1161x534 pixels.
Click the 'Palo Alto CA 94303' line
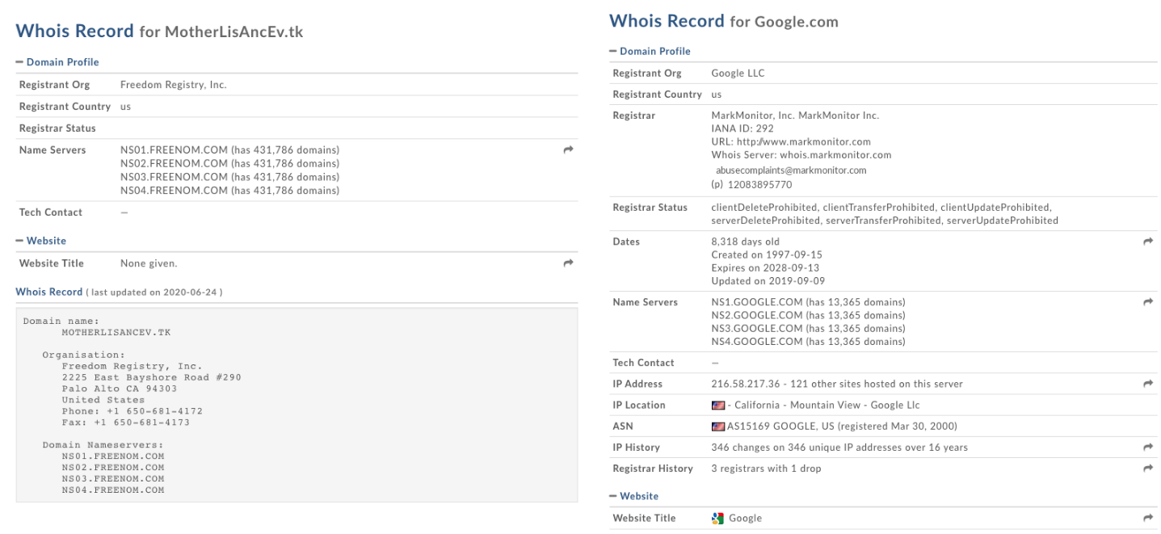(119, 389)
